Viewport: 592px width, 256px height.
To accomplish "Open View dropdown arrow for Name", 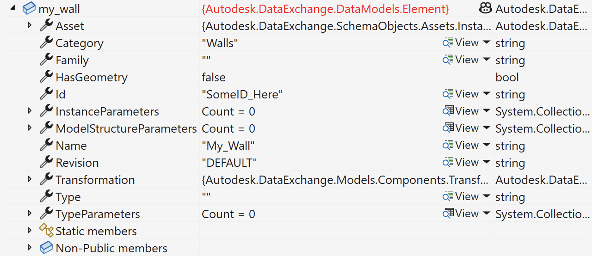I will click(x=486, y=145).
